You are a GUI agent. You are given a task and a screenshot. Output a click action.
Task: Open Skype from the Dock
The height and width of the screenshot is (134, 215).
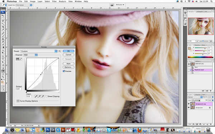coord(109,130)
